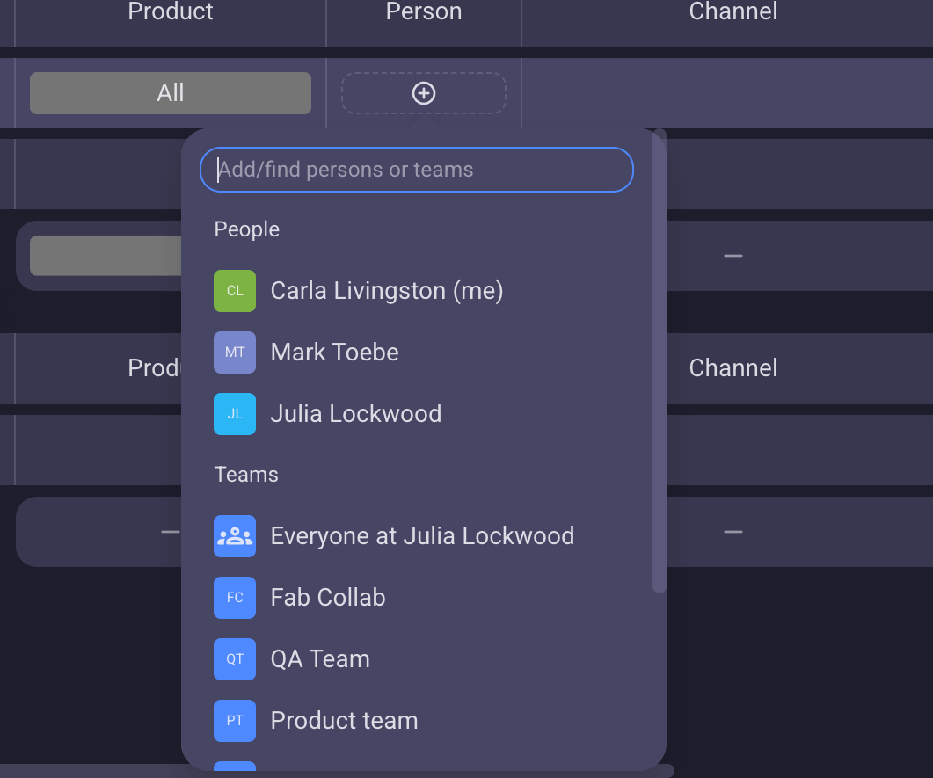933x778 pixels.
Task: Click the group icon for Everyone team
Action: (235, 536)
